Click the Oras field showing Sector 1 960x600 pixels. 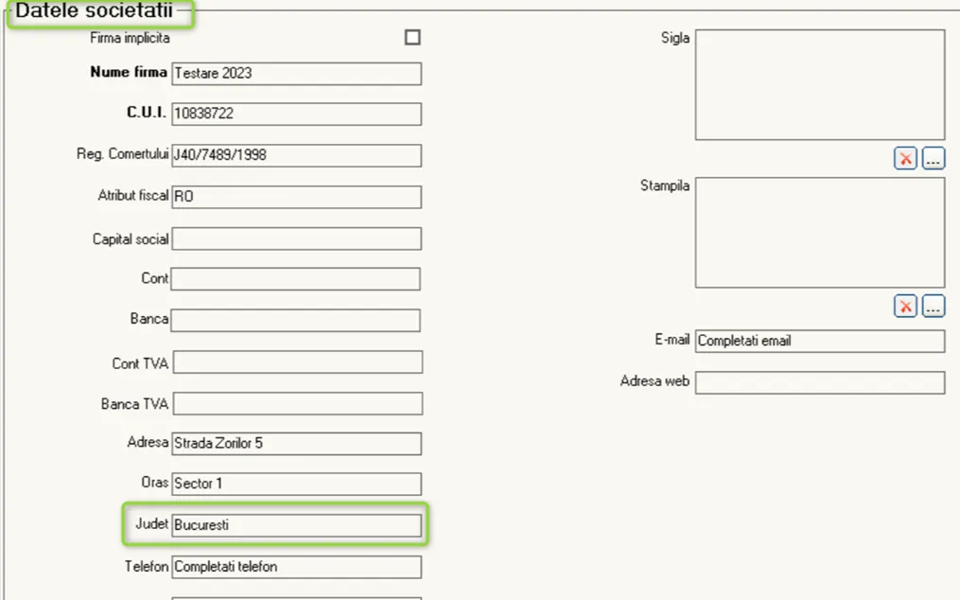point(296,484)
